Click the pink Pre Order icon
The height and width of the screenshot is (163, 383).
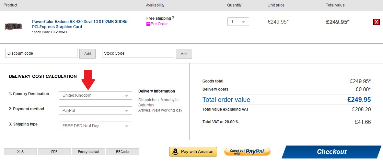click(x=148, y=24)
